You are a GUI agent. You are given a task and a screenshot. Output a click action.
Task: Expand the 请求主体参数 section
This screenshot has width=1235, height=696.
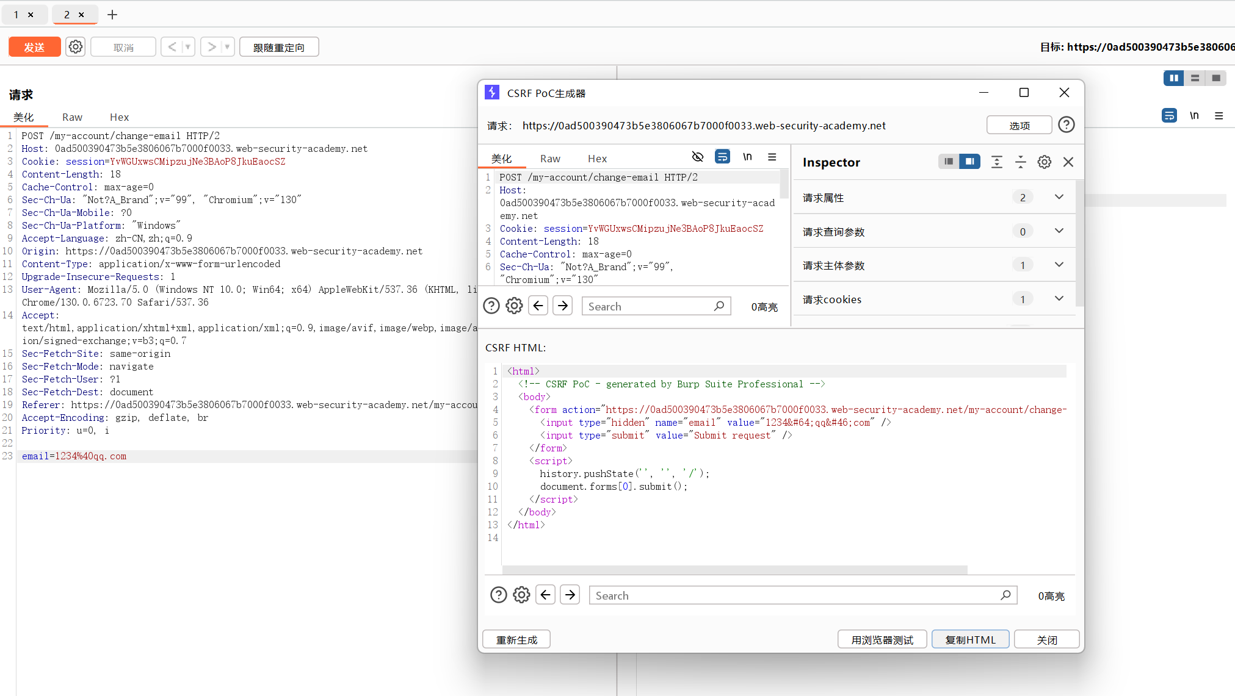[1059, 265]
